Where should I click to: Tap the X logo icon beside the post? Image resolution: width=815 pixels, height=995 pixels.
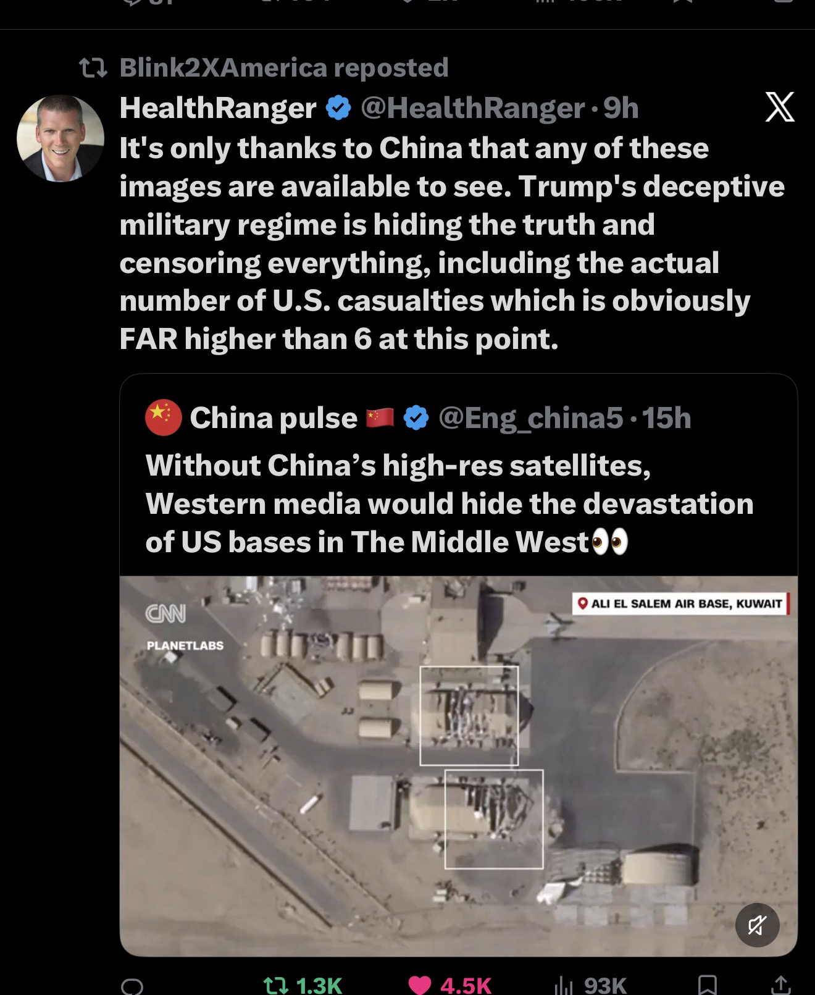pos(779,107)
